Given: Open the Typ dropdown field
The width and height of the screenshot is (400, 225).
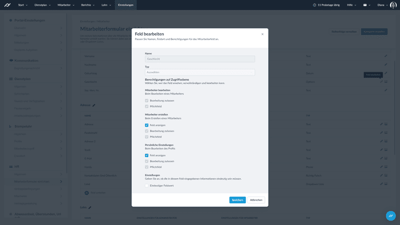Looking at the screenshot, I should 199,72.
